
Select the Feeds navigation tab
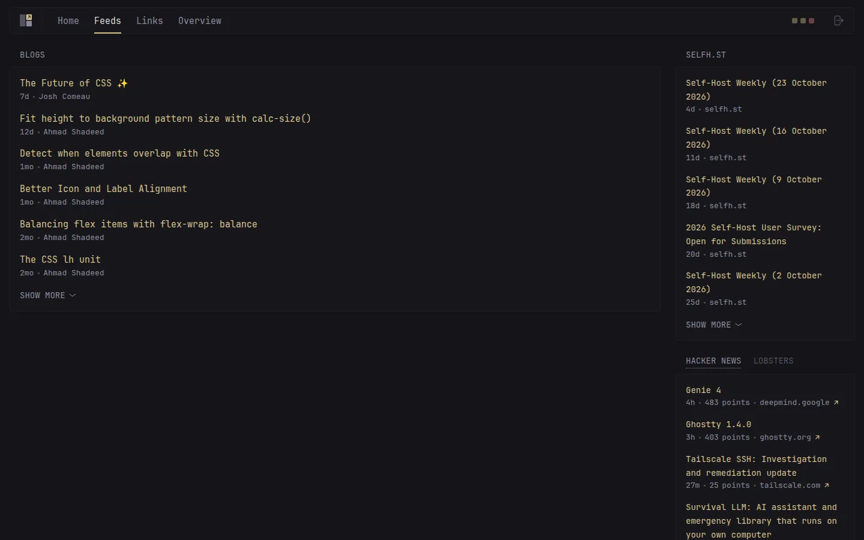tap(107, 20)
